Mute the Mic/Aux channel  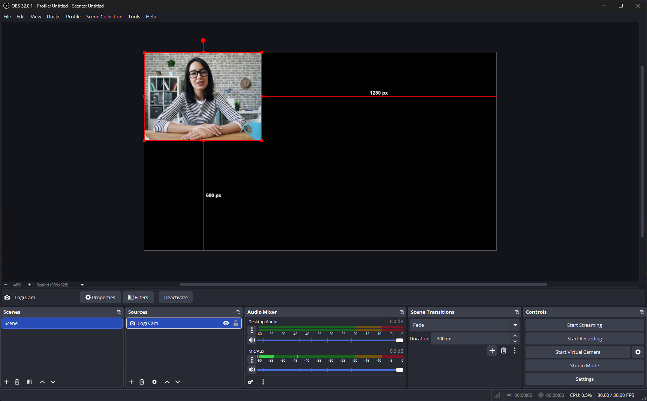point(252,370)
